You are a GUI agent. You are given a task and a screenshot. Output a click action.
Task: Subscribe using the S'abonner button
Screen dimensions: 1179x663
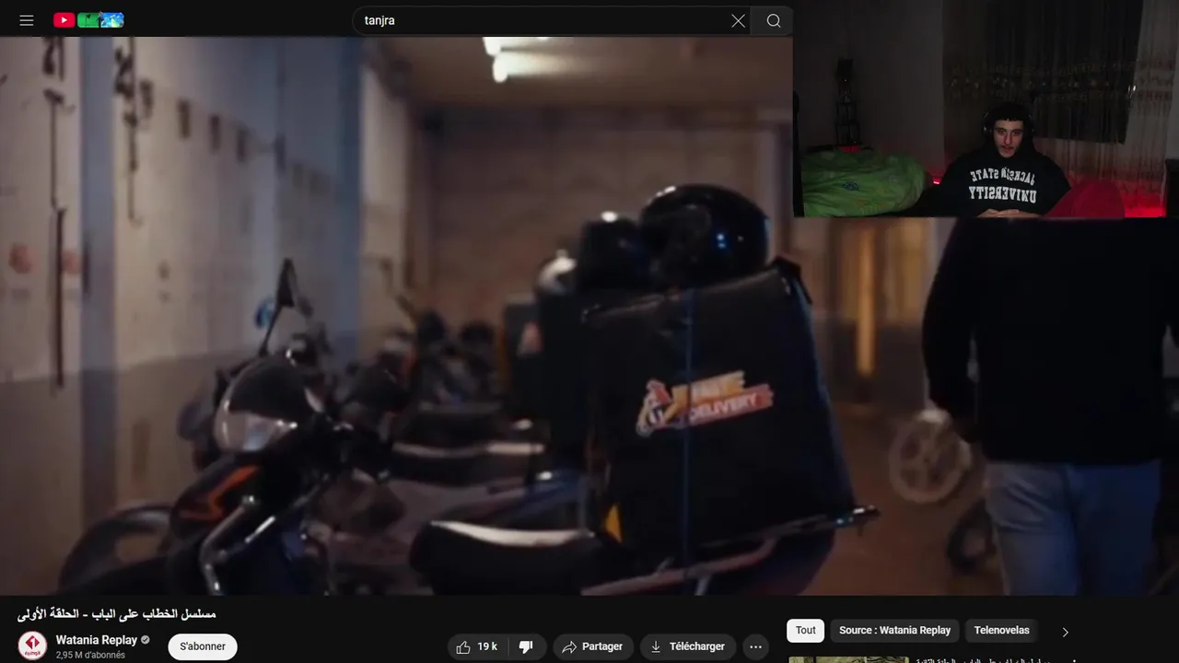point(203,646)
